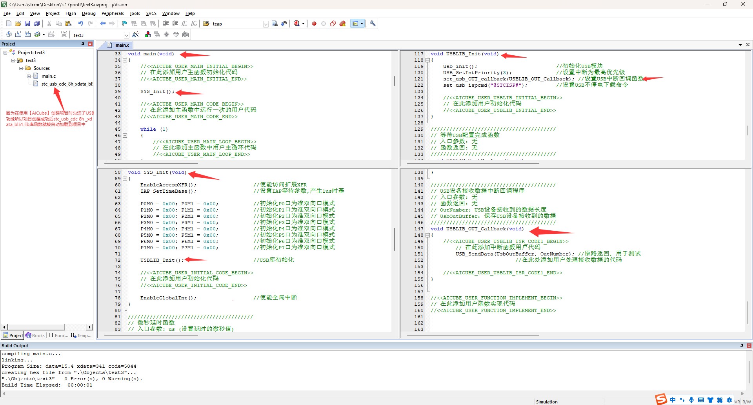Switch to the Books tab
753x405 pixels.
point(35,336)
